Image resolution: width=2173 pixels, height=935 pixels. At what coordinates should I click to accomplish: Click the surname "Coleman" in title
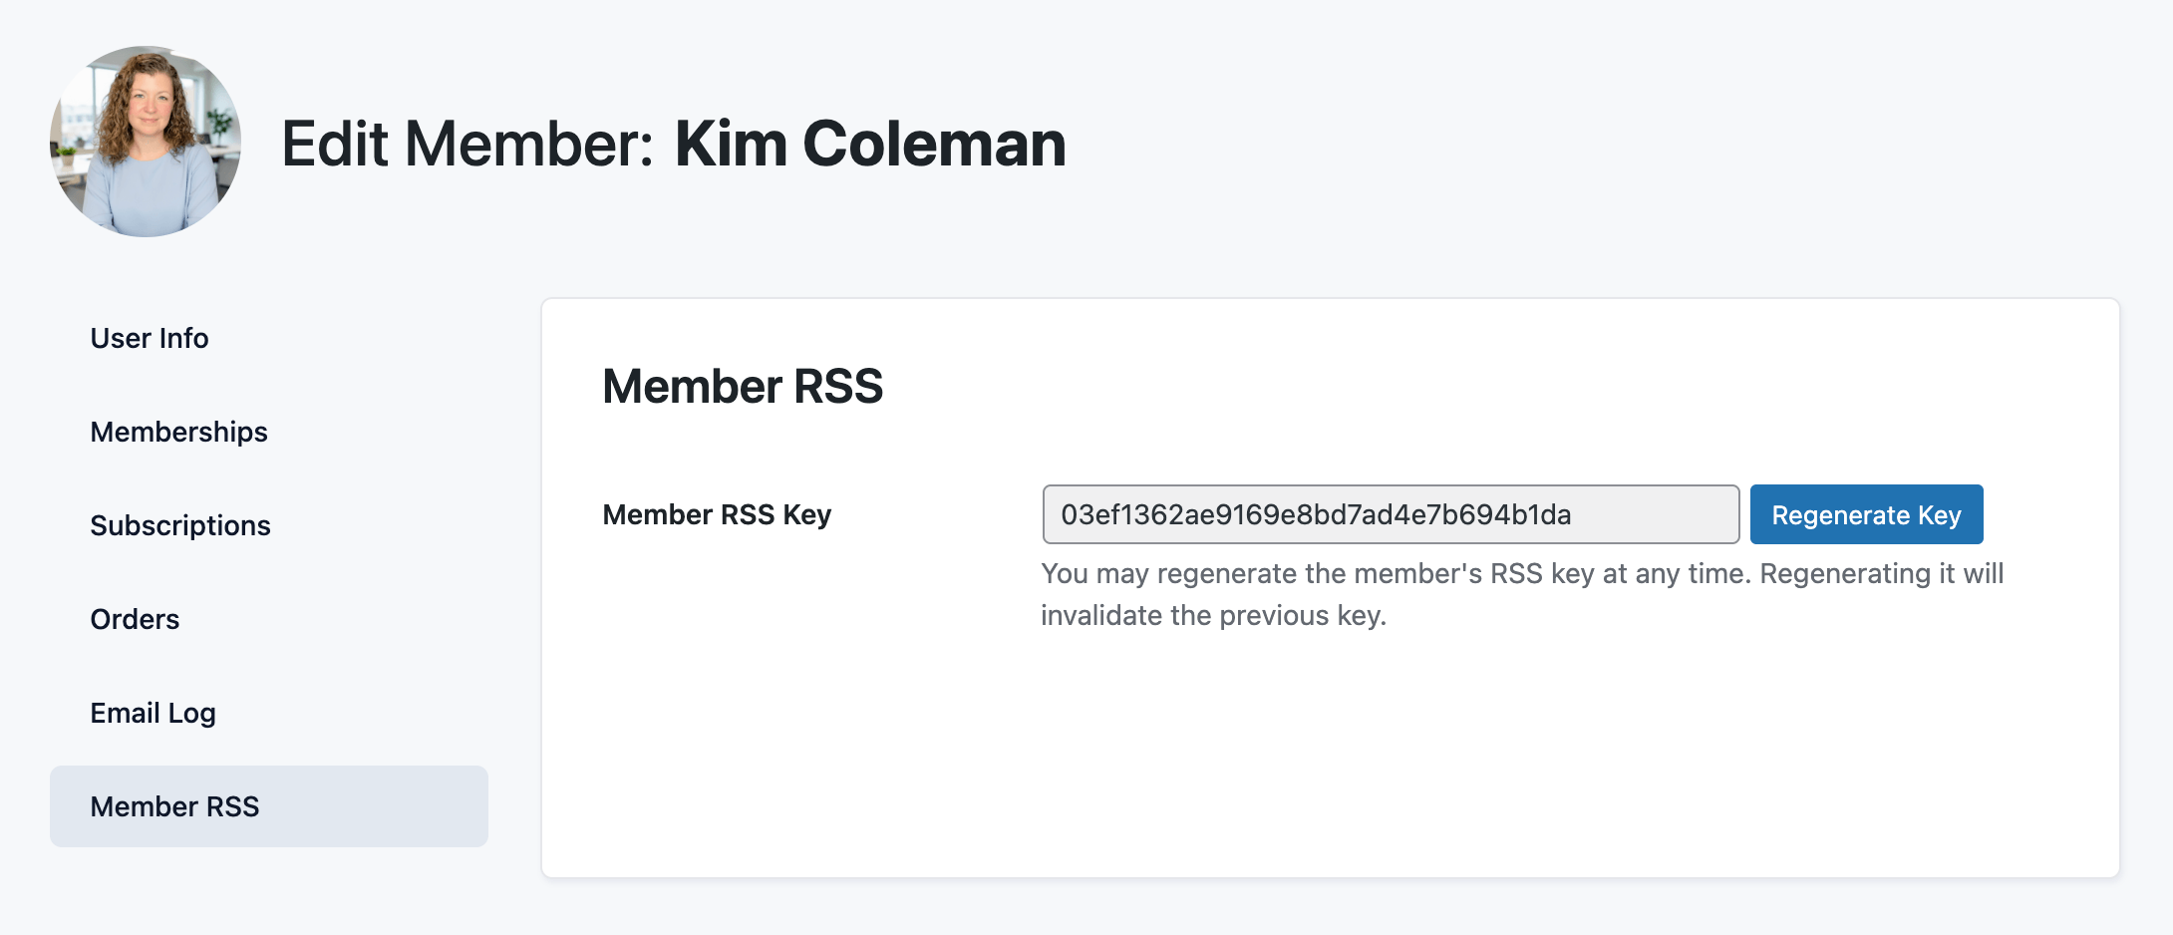click(x=934, y=144)
